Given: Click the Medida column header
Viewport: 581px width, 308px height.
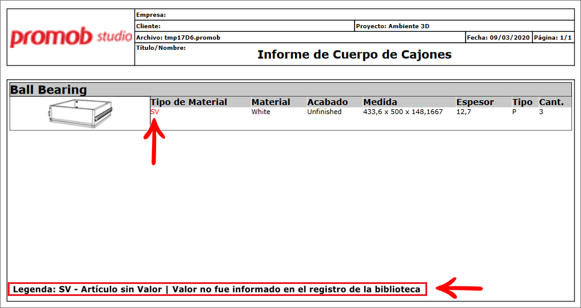Looking at the screenshot, I should (x=380, y=102).
